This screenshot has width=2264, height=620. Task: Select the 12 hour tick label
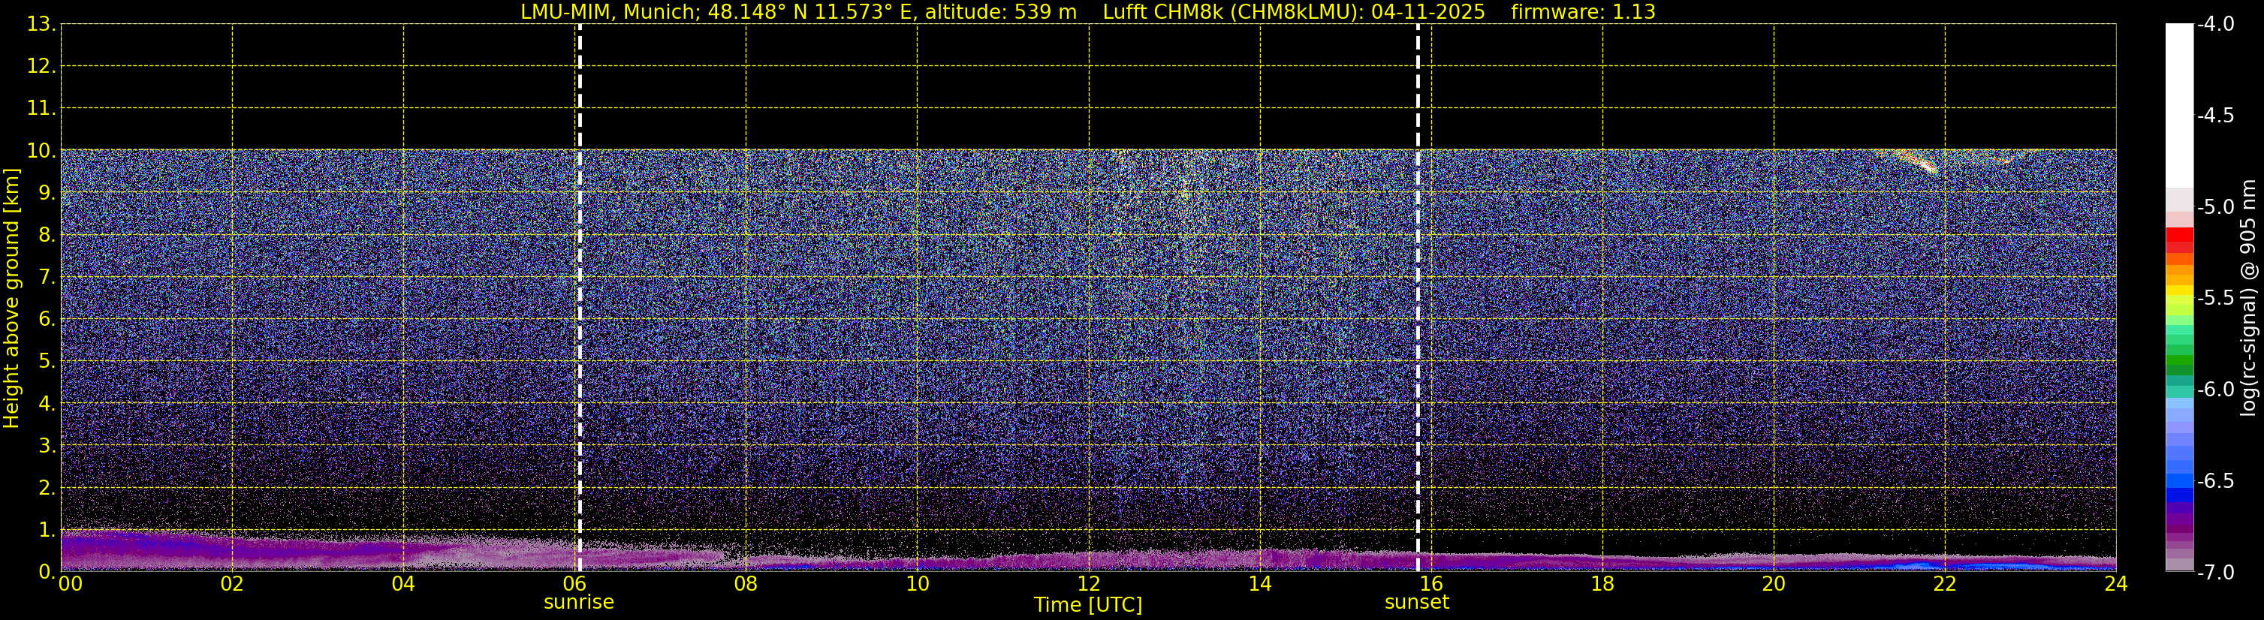click(x=1088, y=584)
